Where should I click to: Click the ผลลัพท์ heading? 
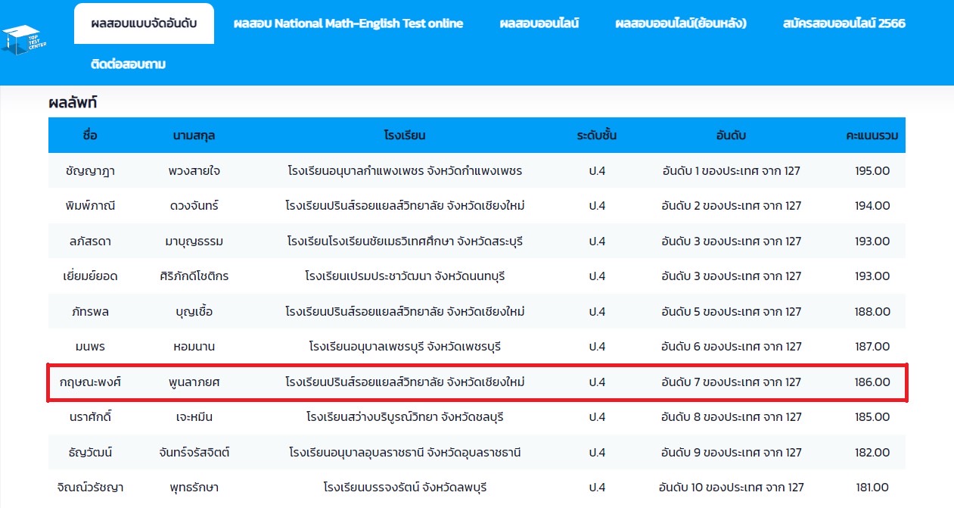click(73, 103)
